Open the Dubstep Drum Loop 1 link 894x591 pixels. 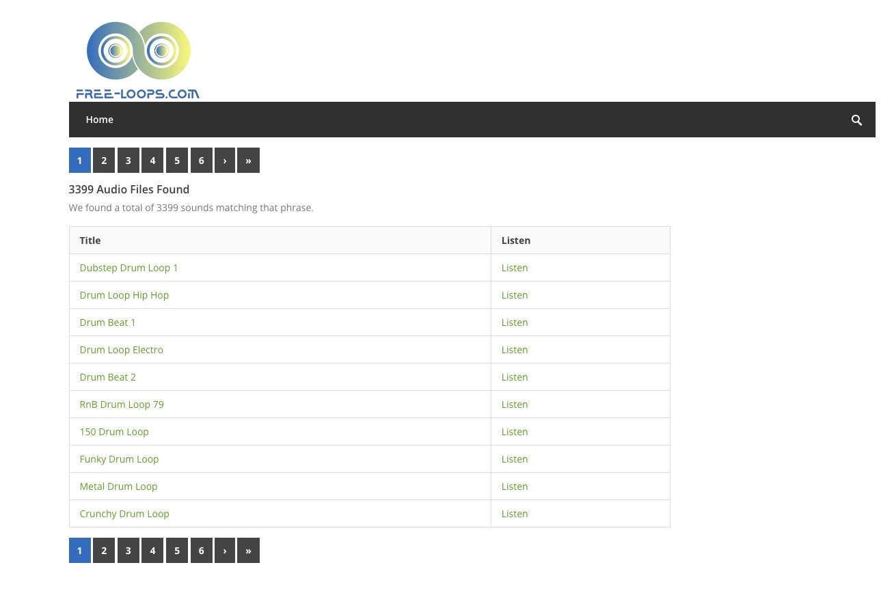click(128, 268)
